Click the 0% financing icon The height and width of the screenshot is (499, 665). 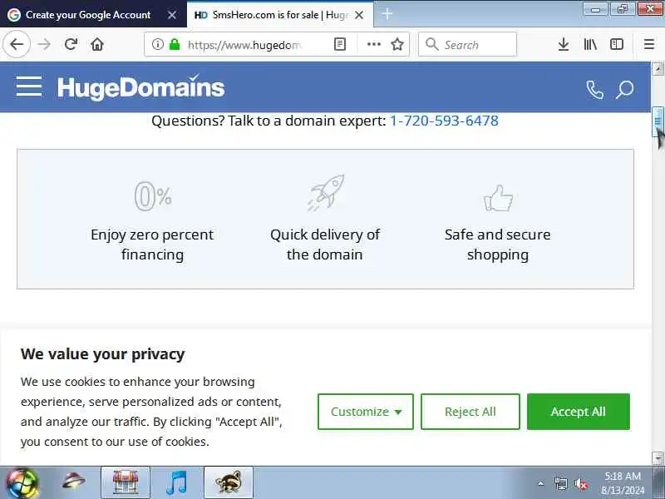pyautogui.click(x=153, y=196)
